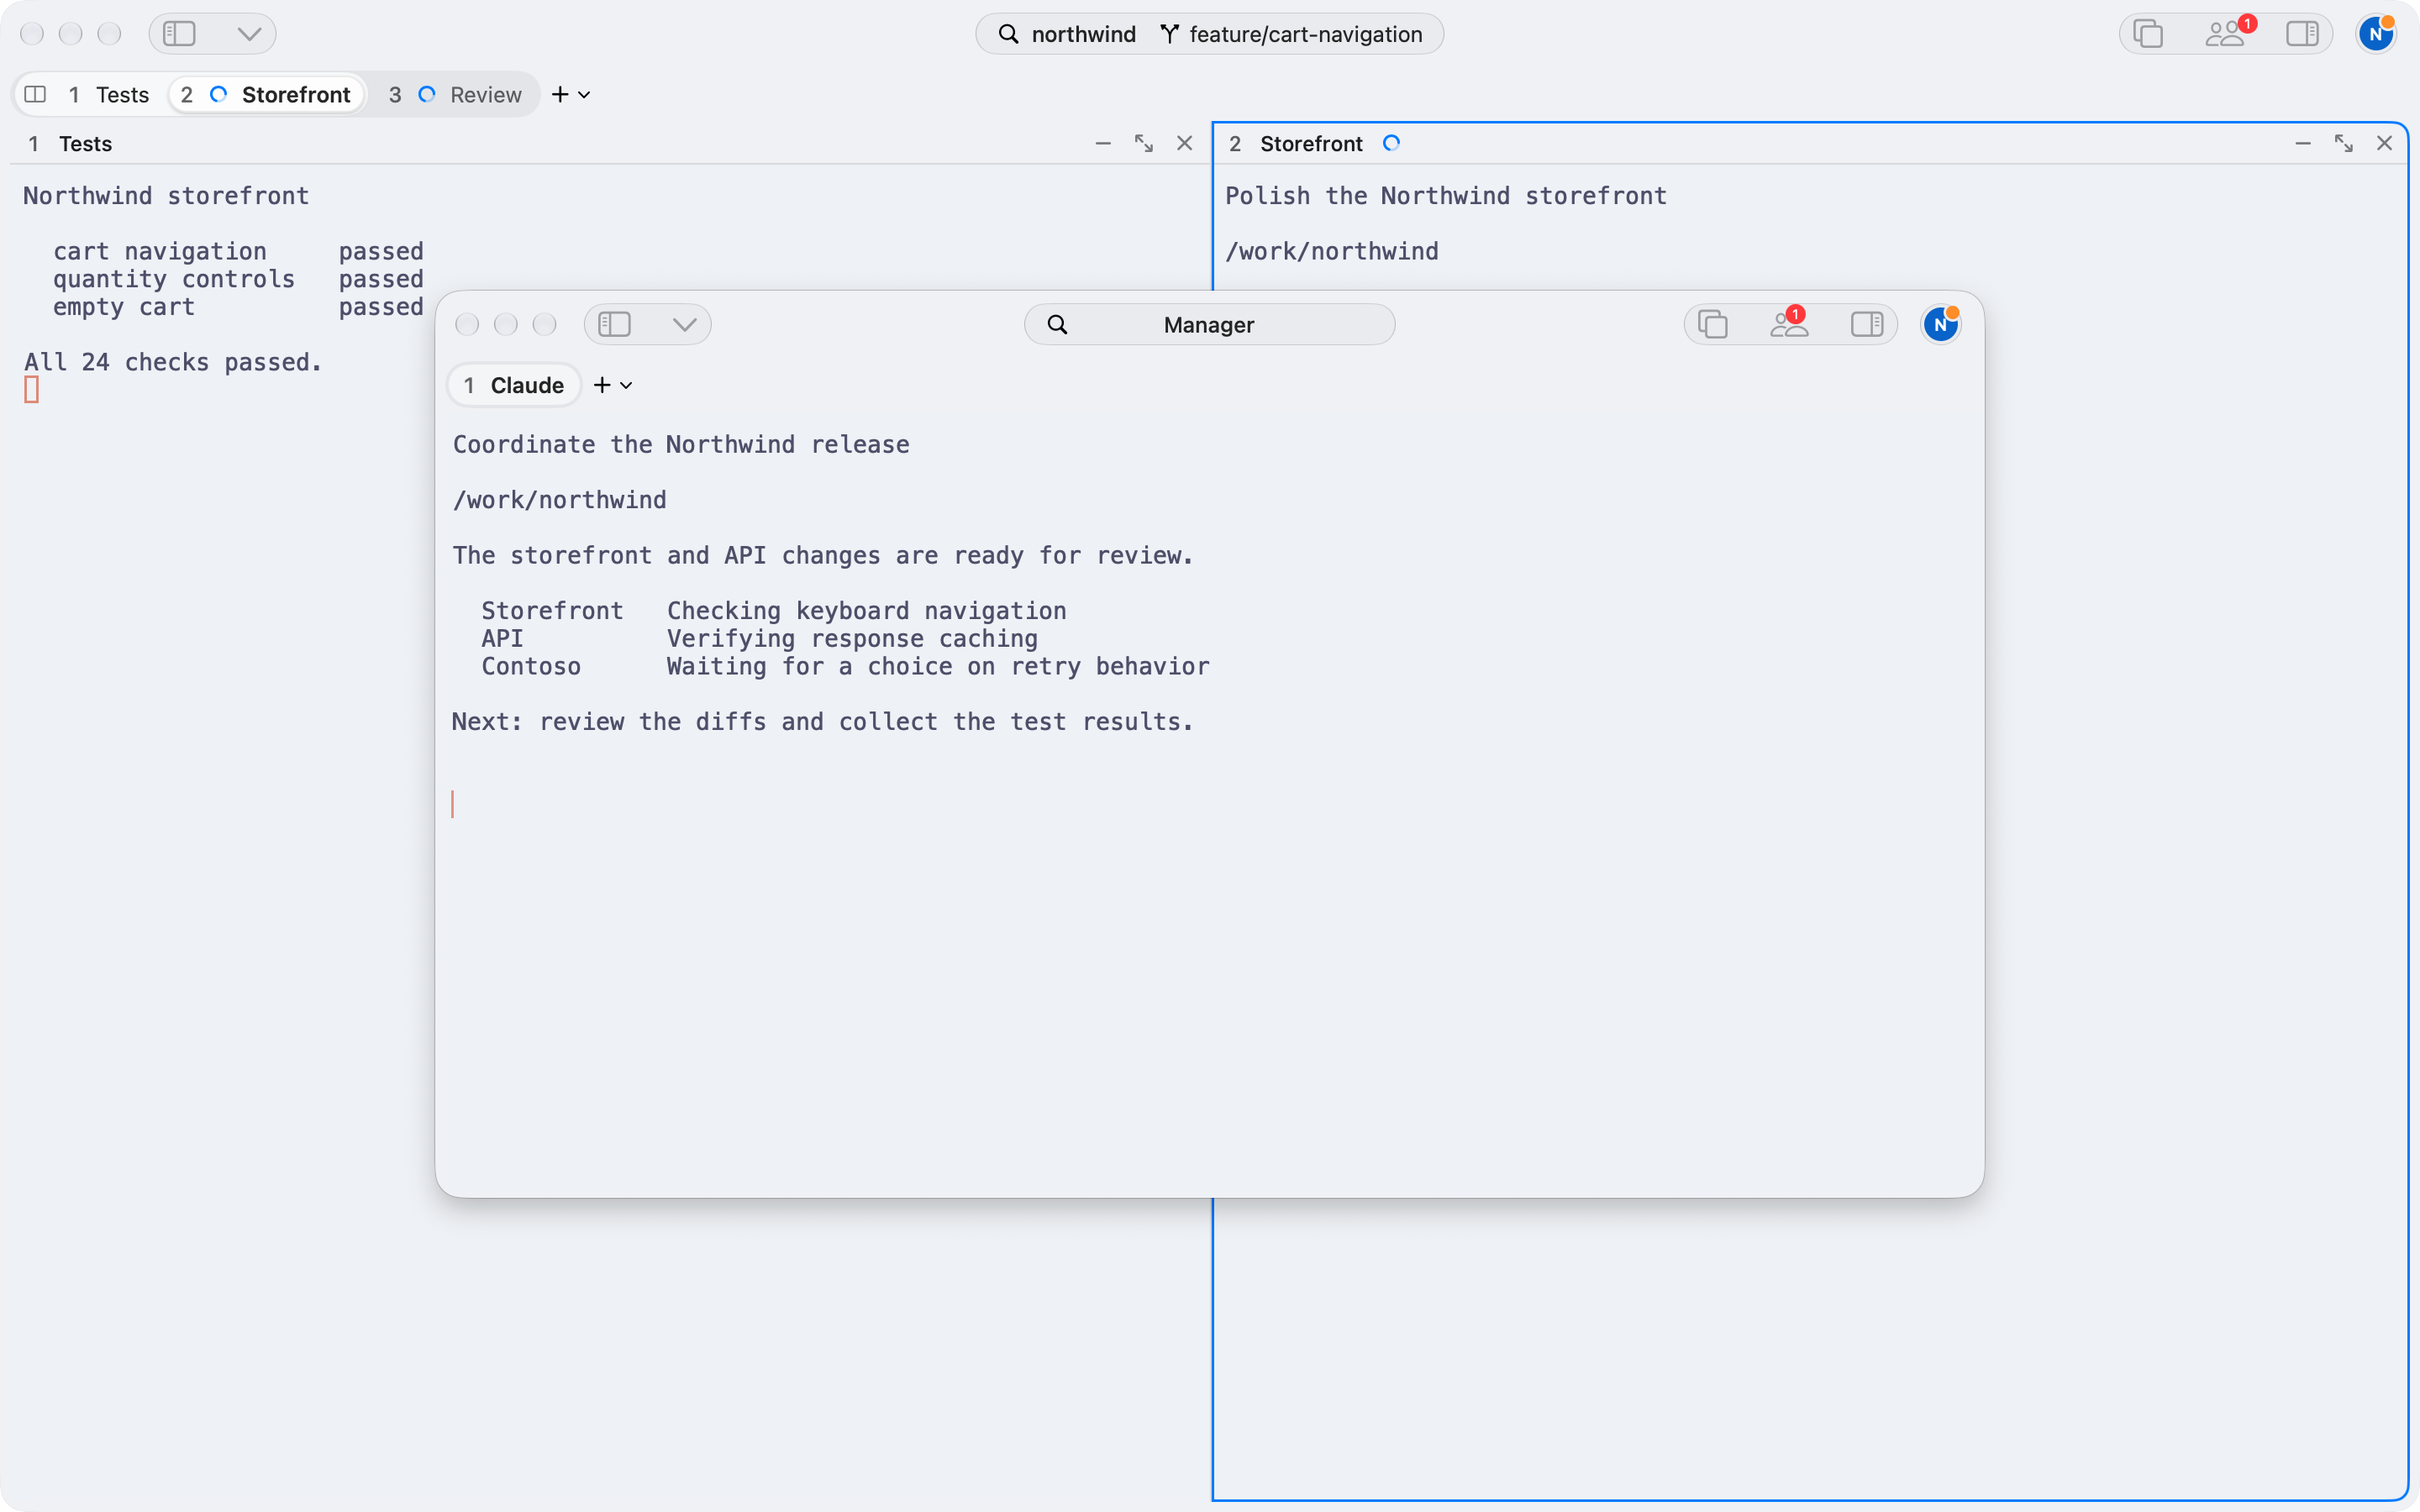
Task: Switch to the Tests tab
Action: pyautogui.click(x=108, y=94)
